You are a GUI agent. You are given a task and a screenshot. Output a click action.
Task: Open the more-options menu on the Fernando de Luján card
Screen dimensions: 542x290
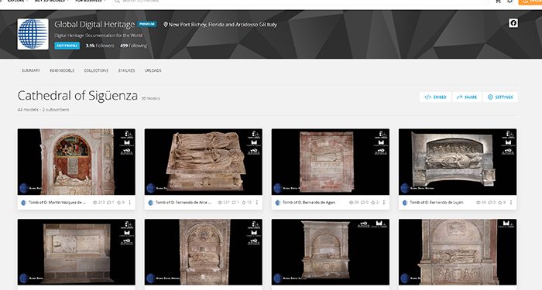pyautogui.click(x=511, y=203)
